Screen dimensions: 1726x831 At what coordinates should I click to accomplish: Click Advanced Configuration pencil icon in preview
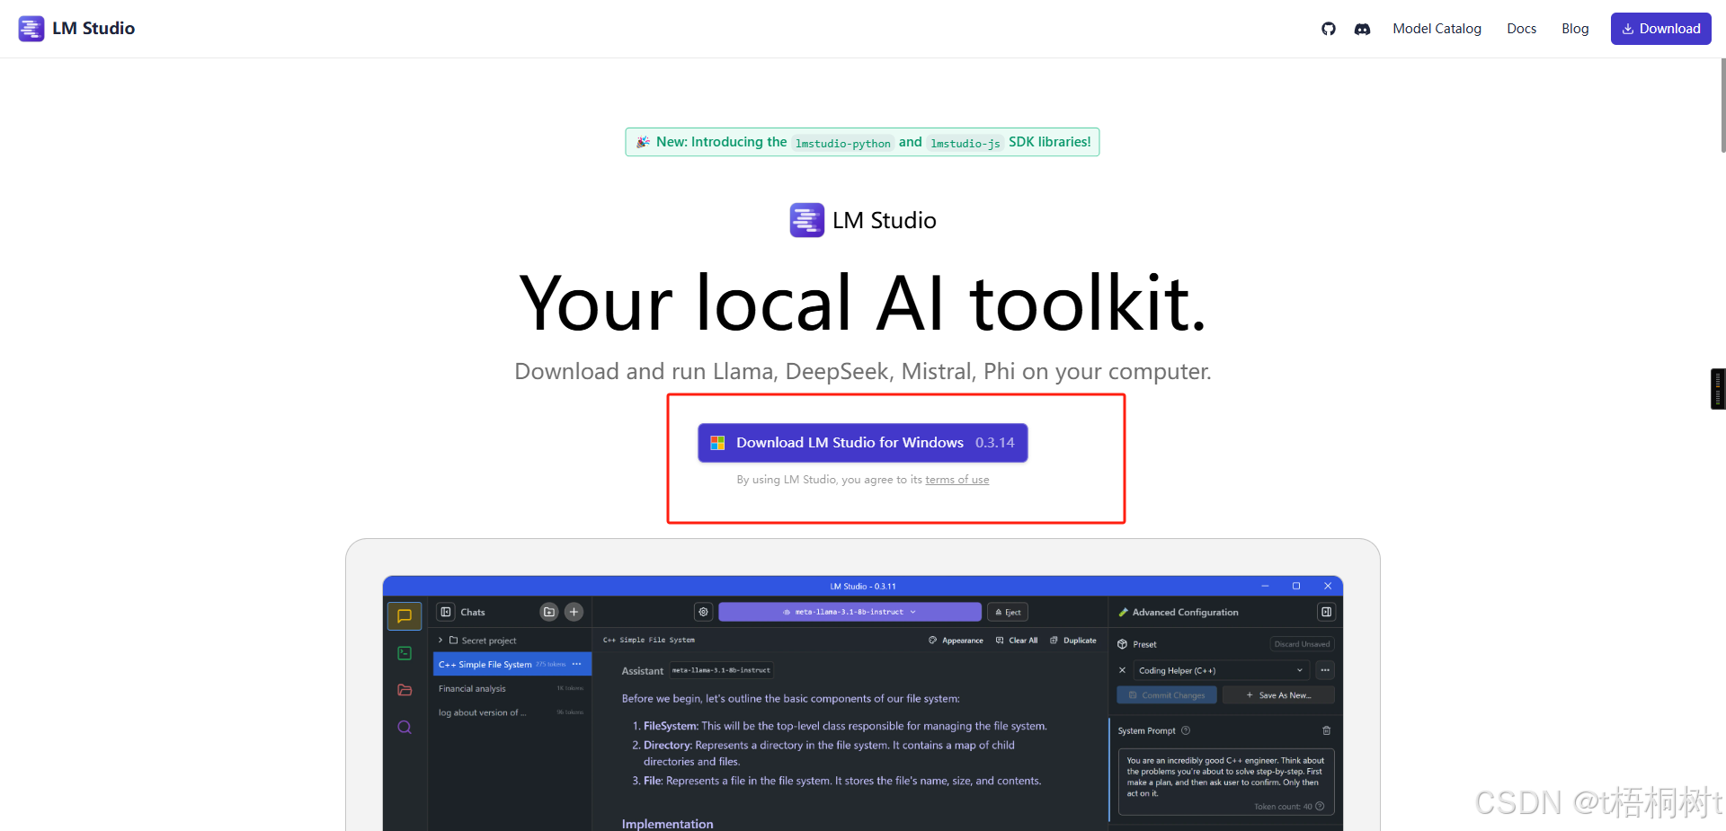1123,612
